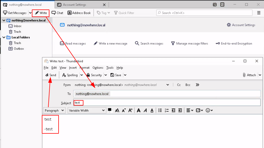Close the Account Settings tab
This screenshot has width=264, height=148.
pyautogui.click(x=104, y=5)
